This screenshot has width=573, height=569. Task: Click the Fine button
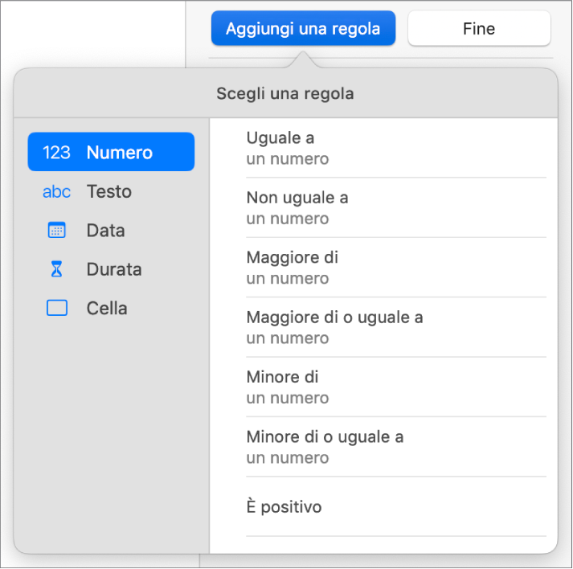click(479, 28)
